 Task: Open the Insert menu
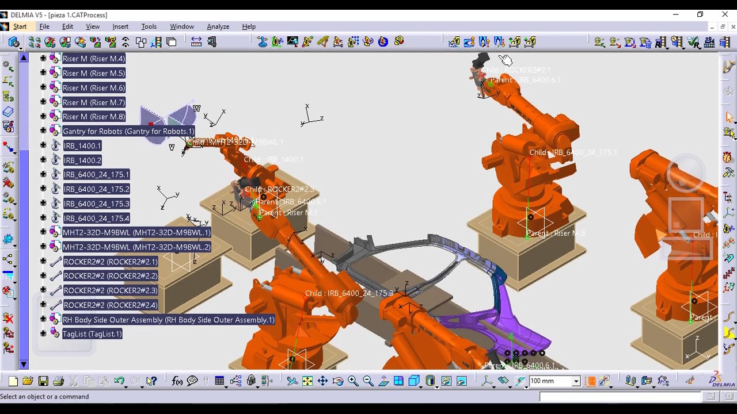120,26
